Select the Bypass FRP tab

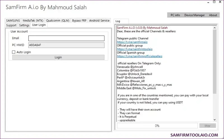coord(79,20)
